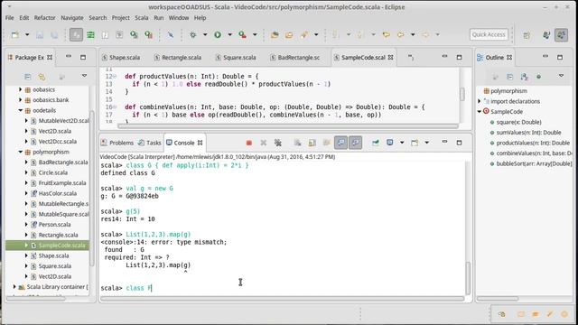Click the Debug gear icon in toolbar
The width and height of the screenshot is (578, 325).
click(x=192, y=34)
